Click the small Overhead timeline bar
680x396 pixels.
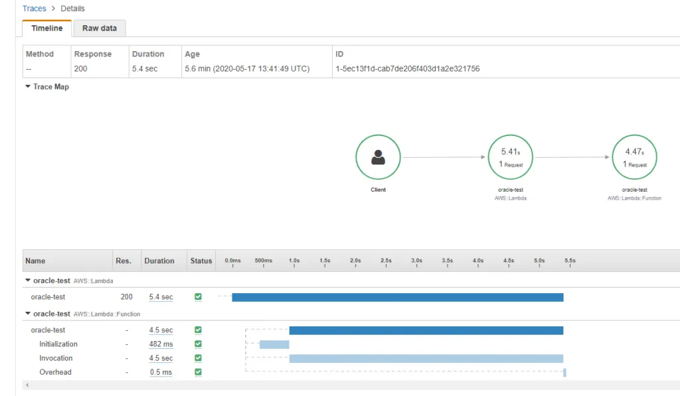click(564, 372)
